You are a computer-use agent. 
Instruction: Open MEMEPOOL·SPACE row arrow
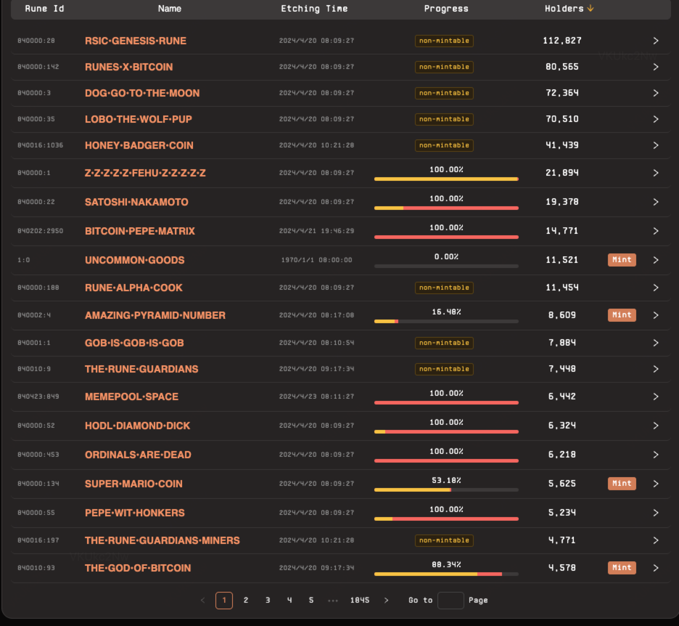[x=655, y=397]
